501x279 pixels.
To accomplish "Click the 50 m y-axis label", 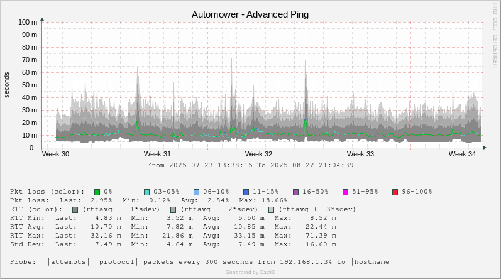I will [x=30, y=85].
